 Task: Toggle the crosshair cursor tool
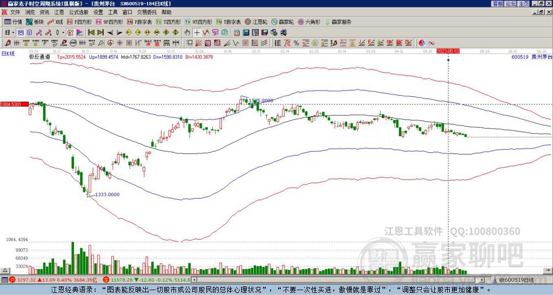click(x=197, y=33)
